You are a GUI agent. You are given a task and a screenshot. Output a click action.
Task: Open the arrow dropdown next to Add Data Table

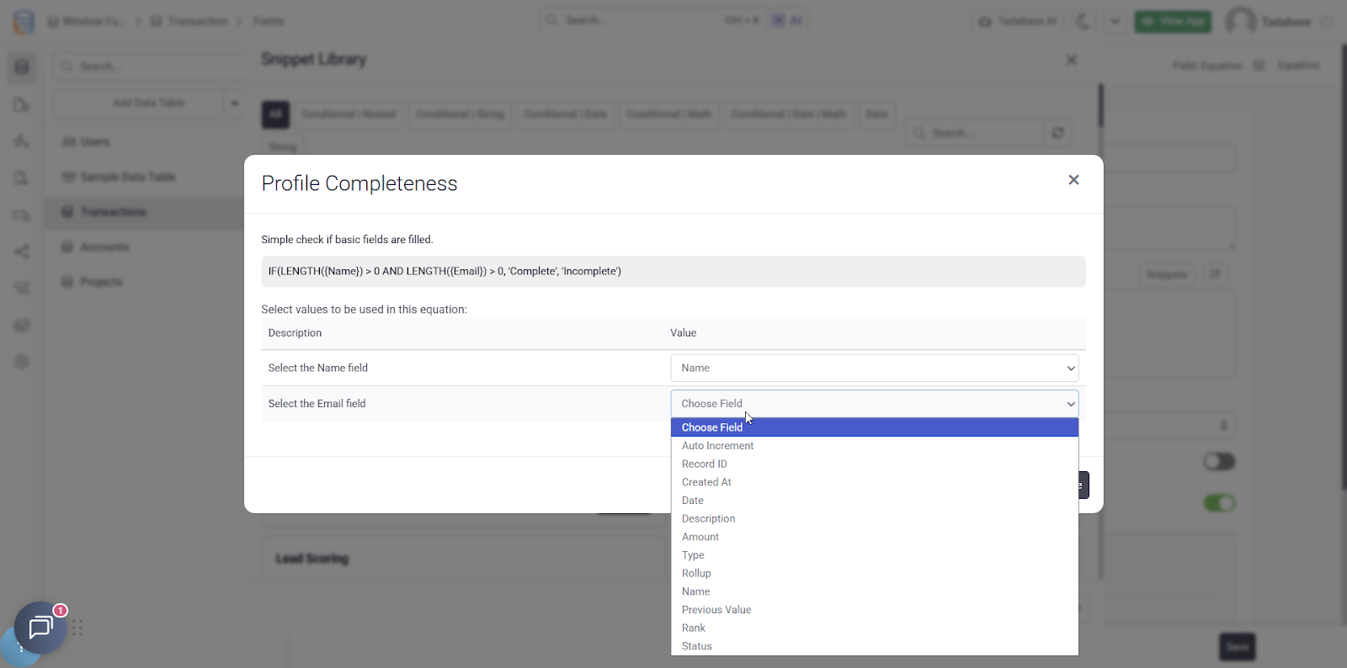coord(235,103)
